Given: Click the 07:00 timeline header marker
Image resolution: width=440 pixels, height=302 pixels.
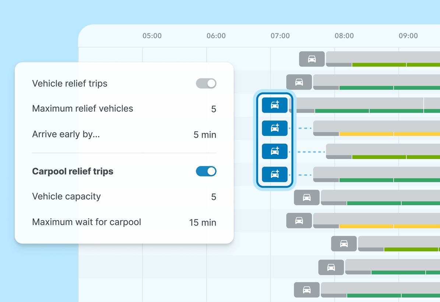Looking at the screenshot, I should click(x=280, y=36).
